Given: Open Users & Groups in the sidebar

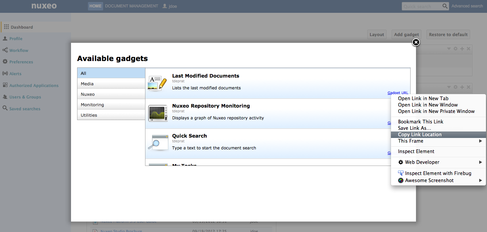Looking at the screenshot, I should (25, 97).
